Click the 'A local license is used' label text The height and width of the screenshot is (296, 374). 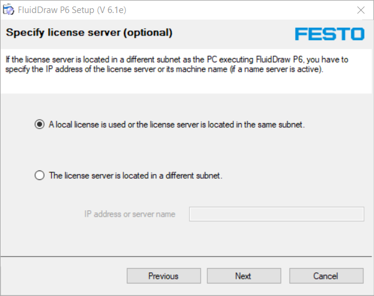pos(177,124)
